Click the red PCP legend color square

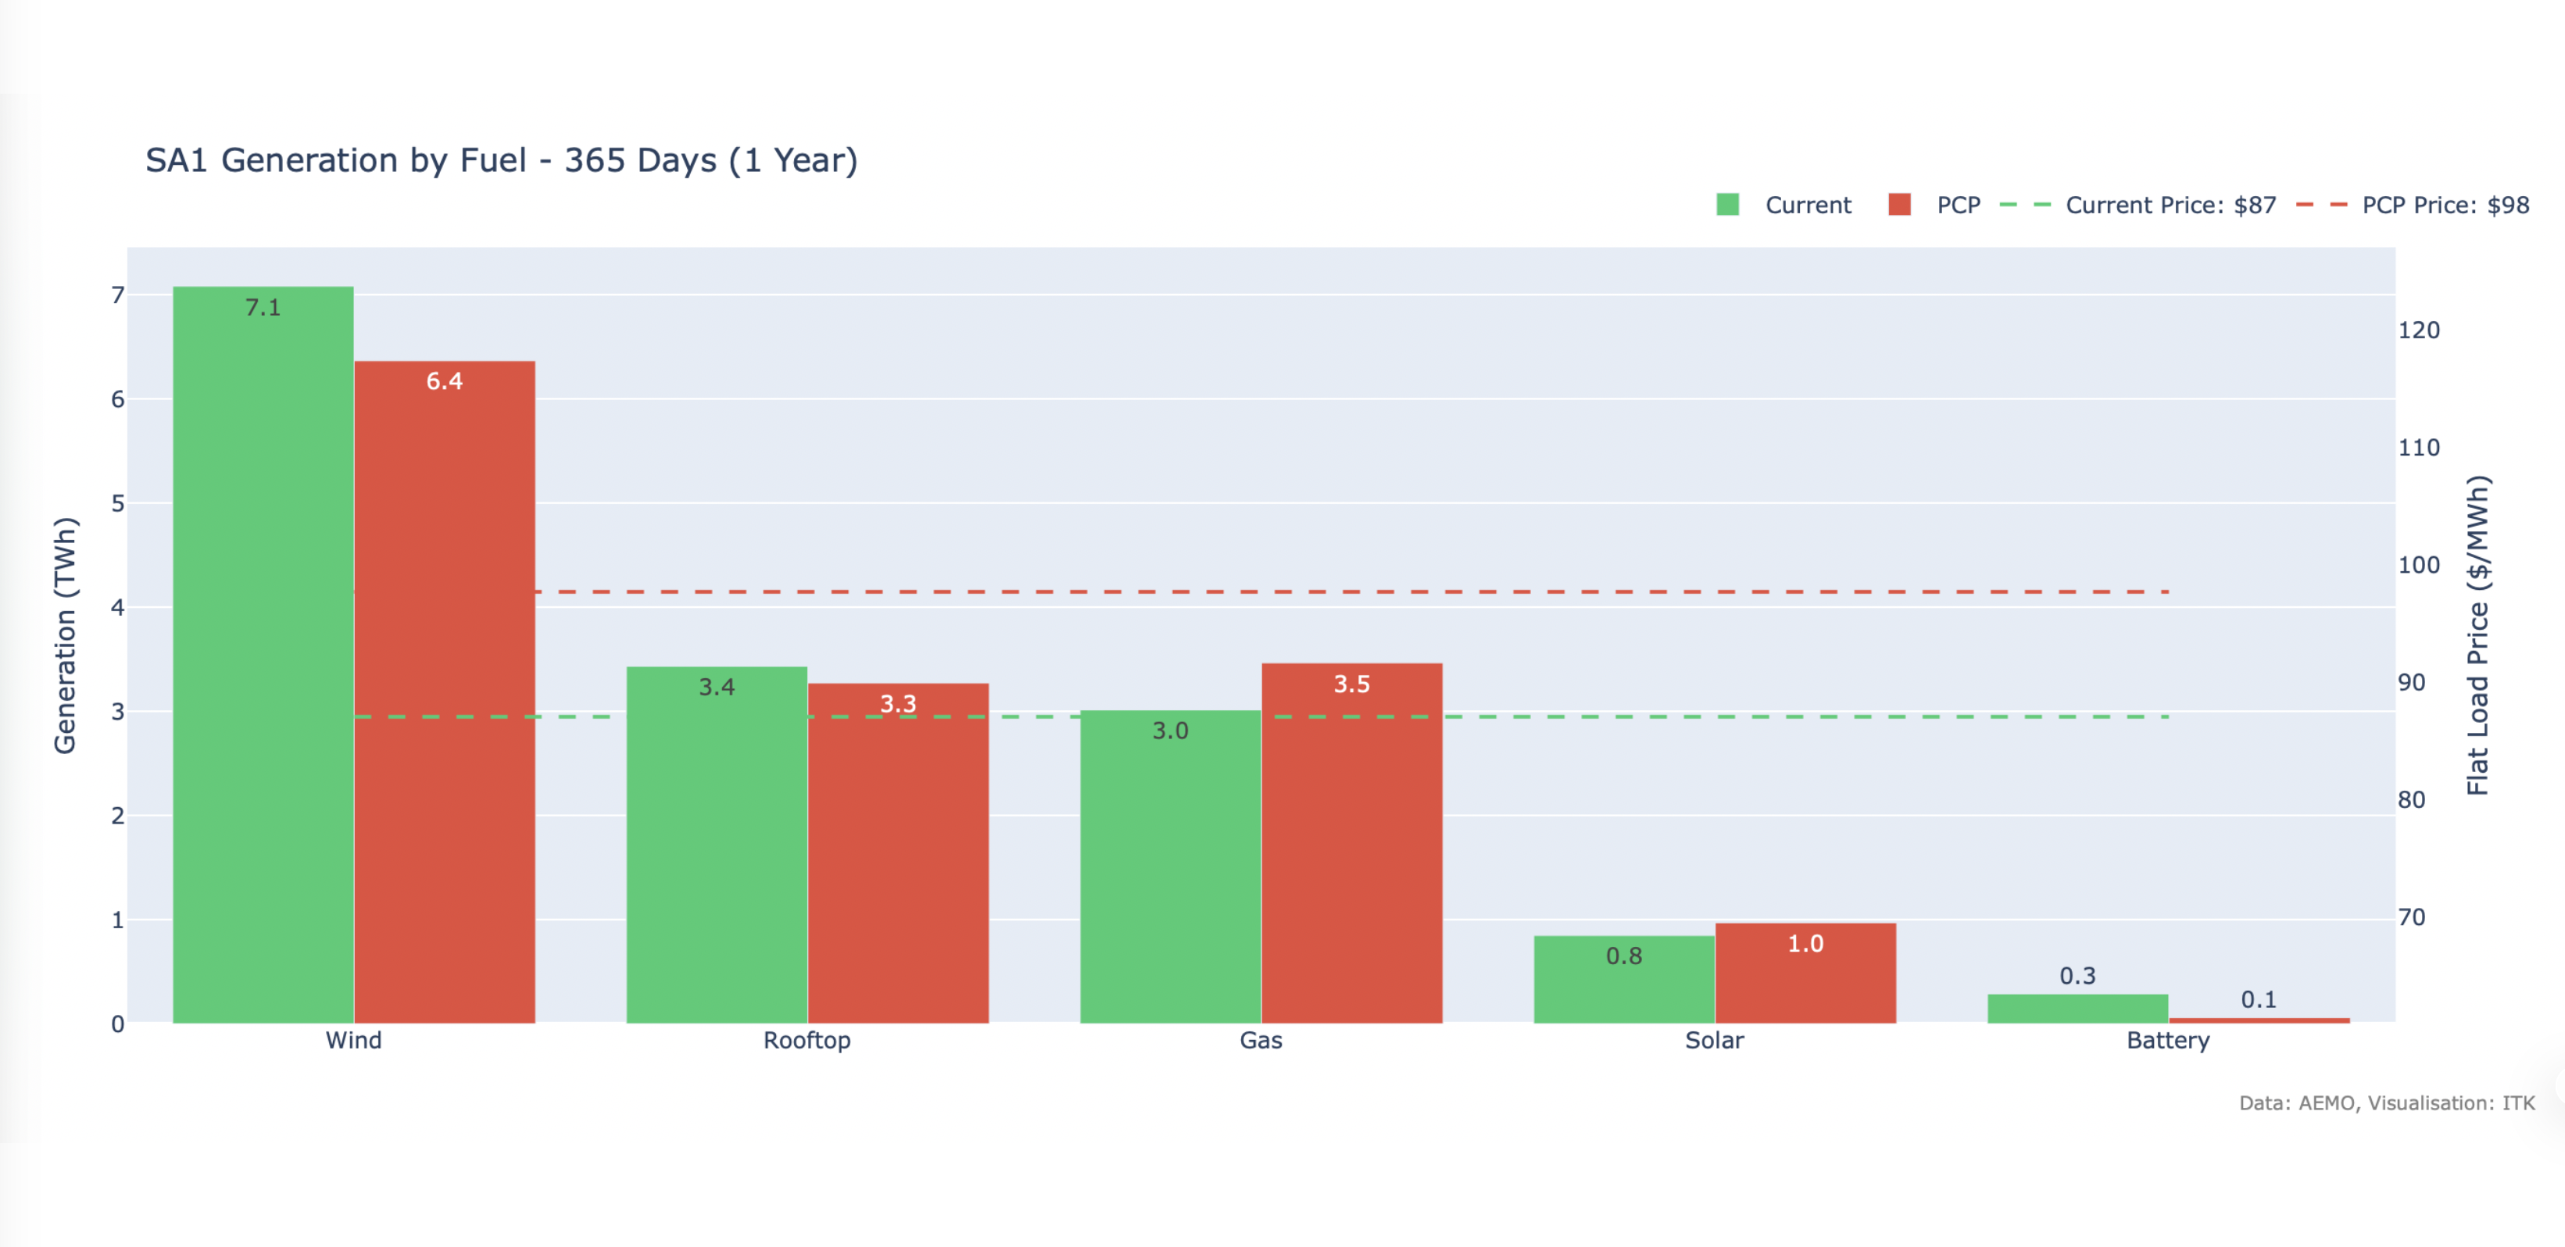tap(1899, 205)
